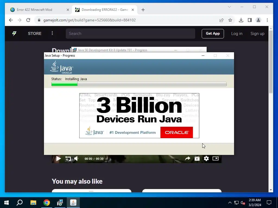Share this page via the share icon
The width and height of the screenshot is (278, 208).
(x=222, y=20)
